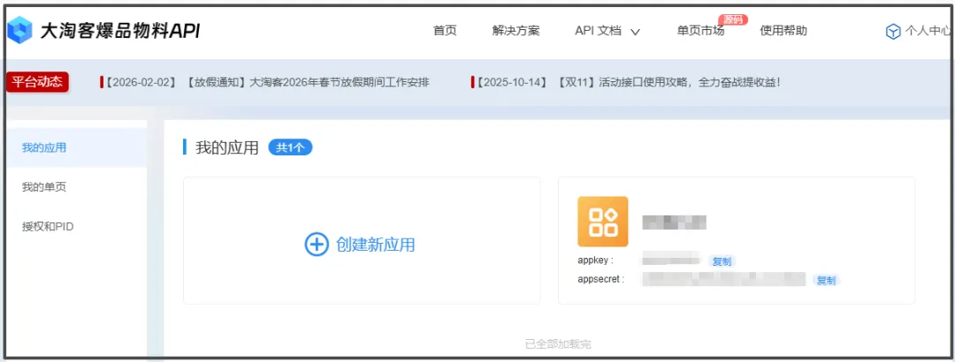Image resolution: width=955 pixels, height=362 pixels.
Task: Click the appkey : label
Action: pyautogui.click(x=595, y=260)
